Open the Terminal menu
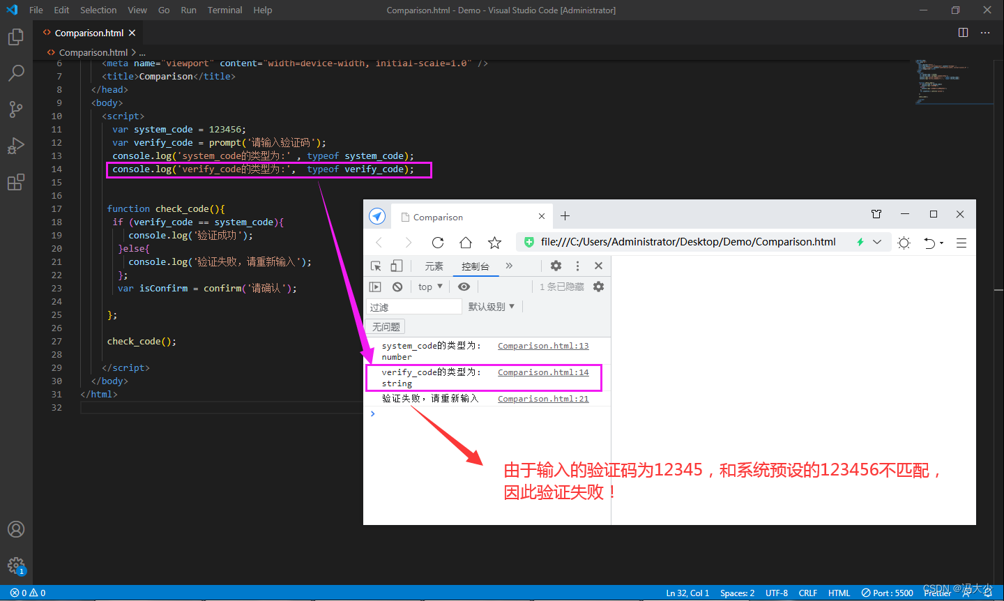Image resolution: width=1004 pixels, height=601 pixels. tap(225, 10)
